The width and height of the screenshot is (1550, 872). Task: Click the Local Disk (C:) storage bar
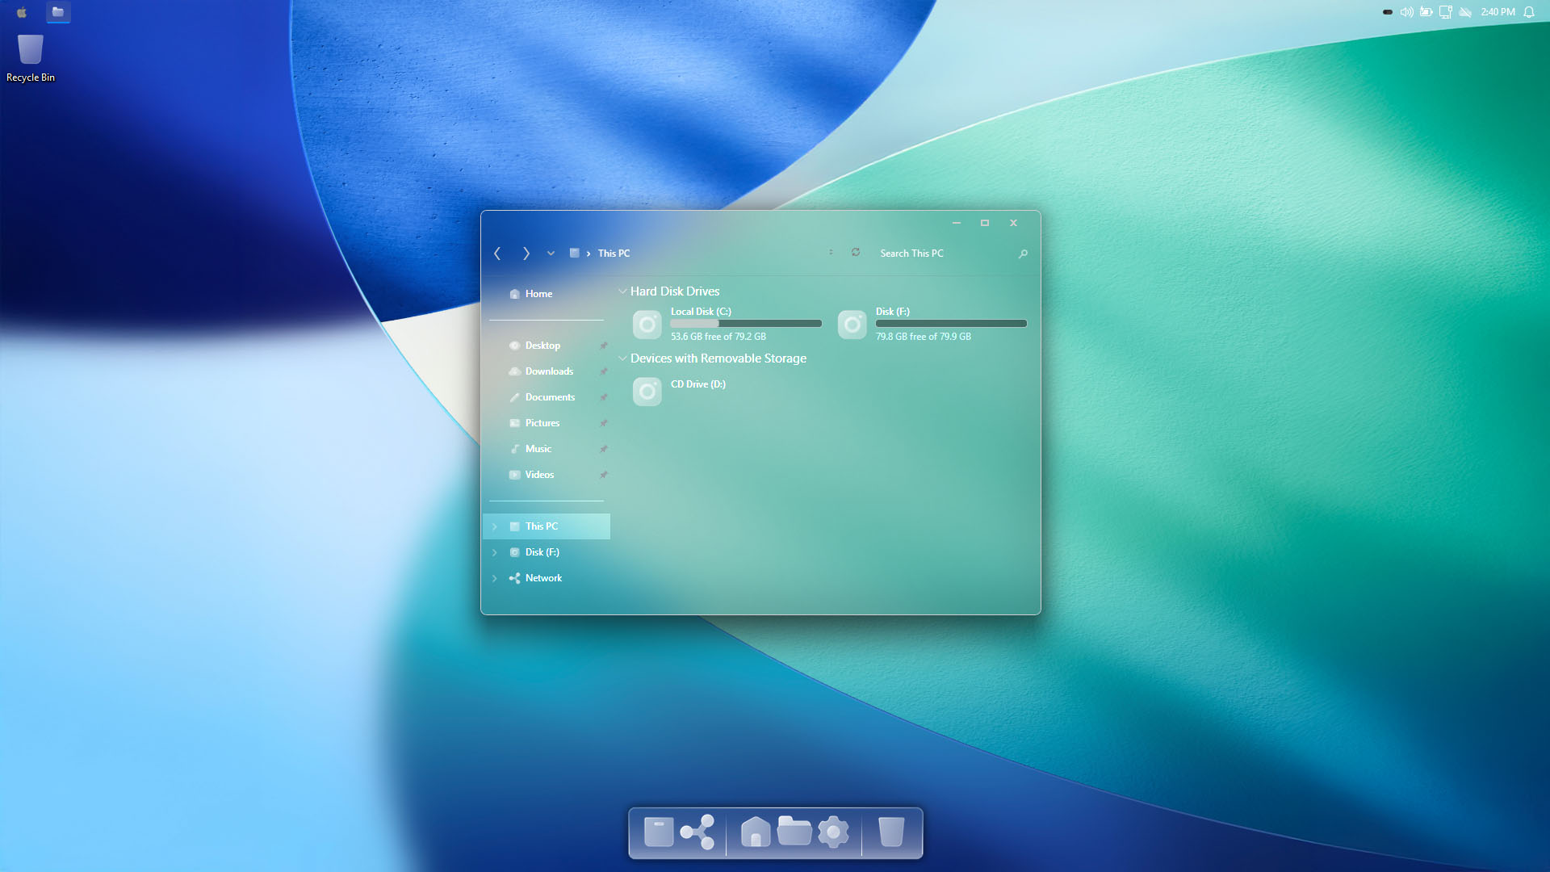pyautogui.click(x=746, y=323)
